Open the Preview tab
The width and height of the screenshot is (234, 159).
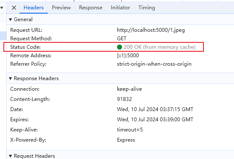61,8
